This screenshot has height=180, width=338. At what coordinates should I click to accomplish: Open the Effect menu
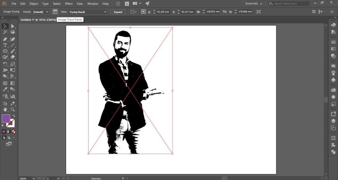click(69, 4)
